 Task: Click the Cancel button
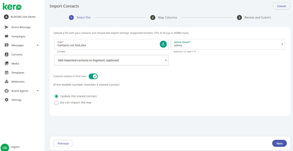tap(281, 6)
